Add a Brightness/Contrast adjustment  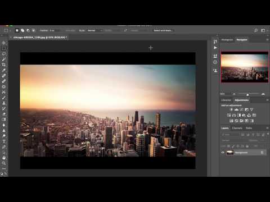pyautogui.click(x=231, y=109)
